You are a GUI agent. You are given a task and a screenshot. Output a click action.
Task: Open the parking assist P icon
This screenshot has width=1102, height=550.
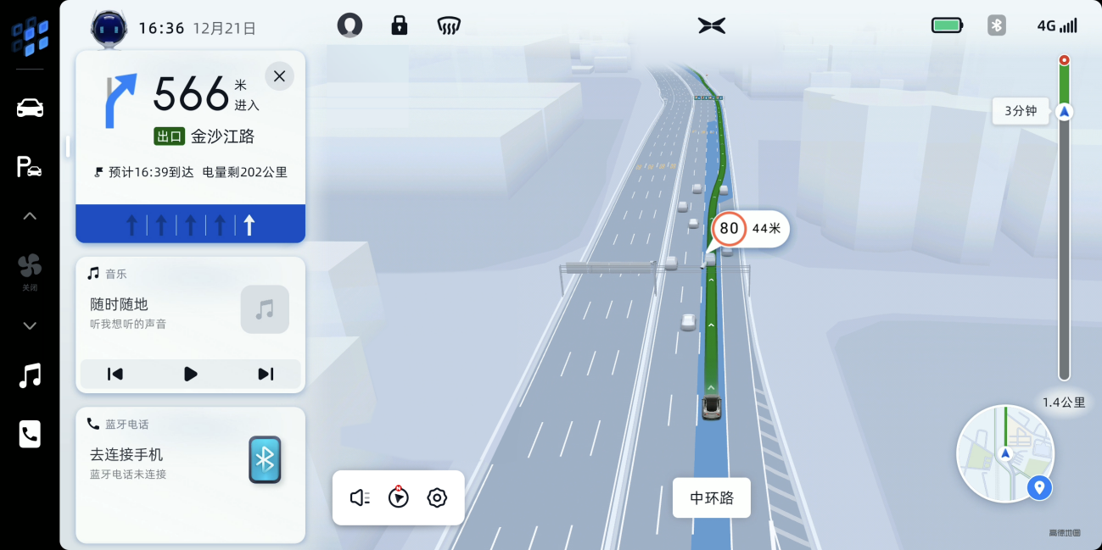coord(30,167)
